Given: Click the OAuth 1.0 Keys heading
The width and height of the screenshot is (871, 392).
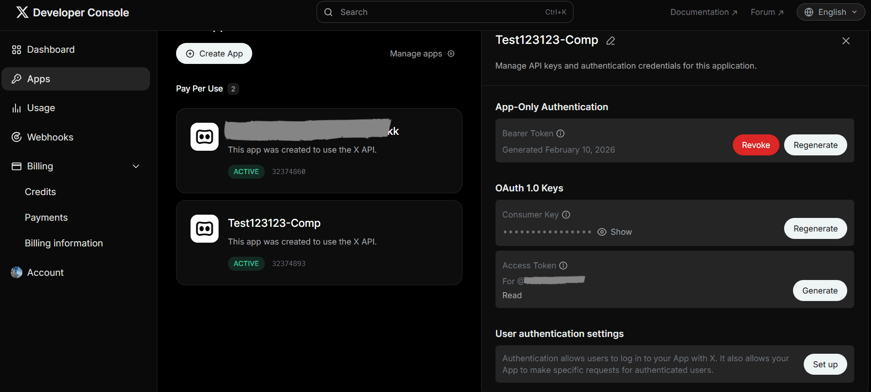Looking at the screenshot, I should click(529, 188).
